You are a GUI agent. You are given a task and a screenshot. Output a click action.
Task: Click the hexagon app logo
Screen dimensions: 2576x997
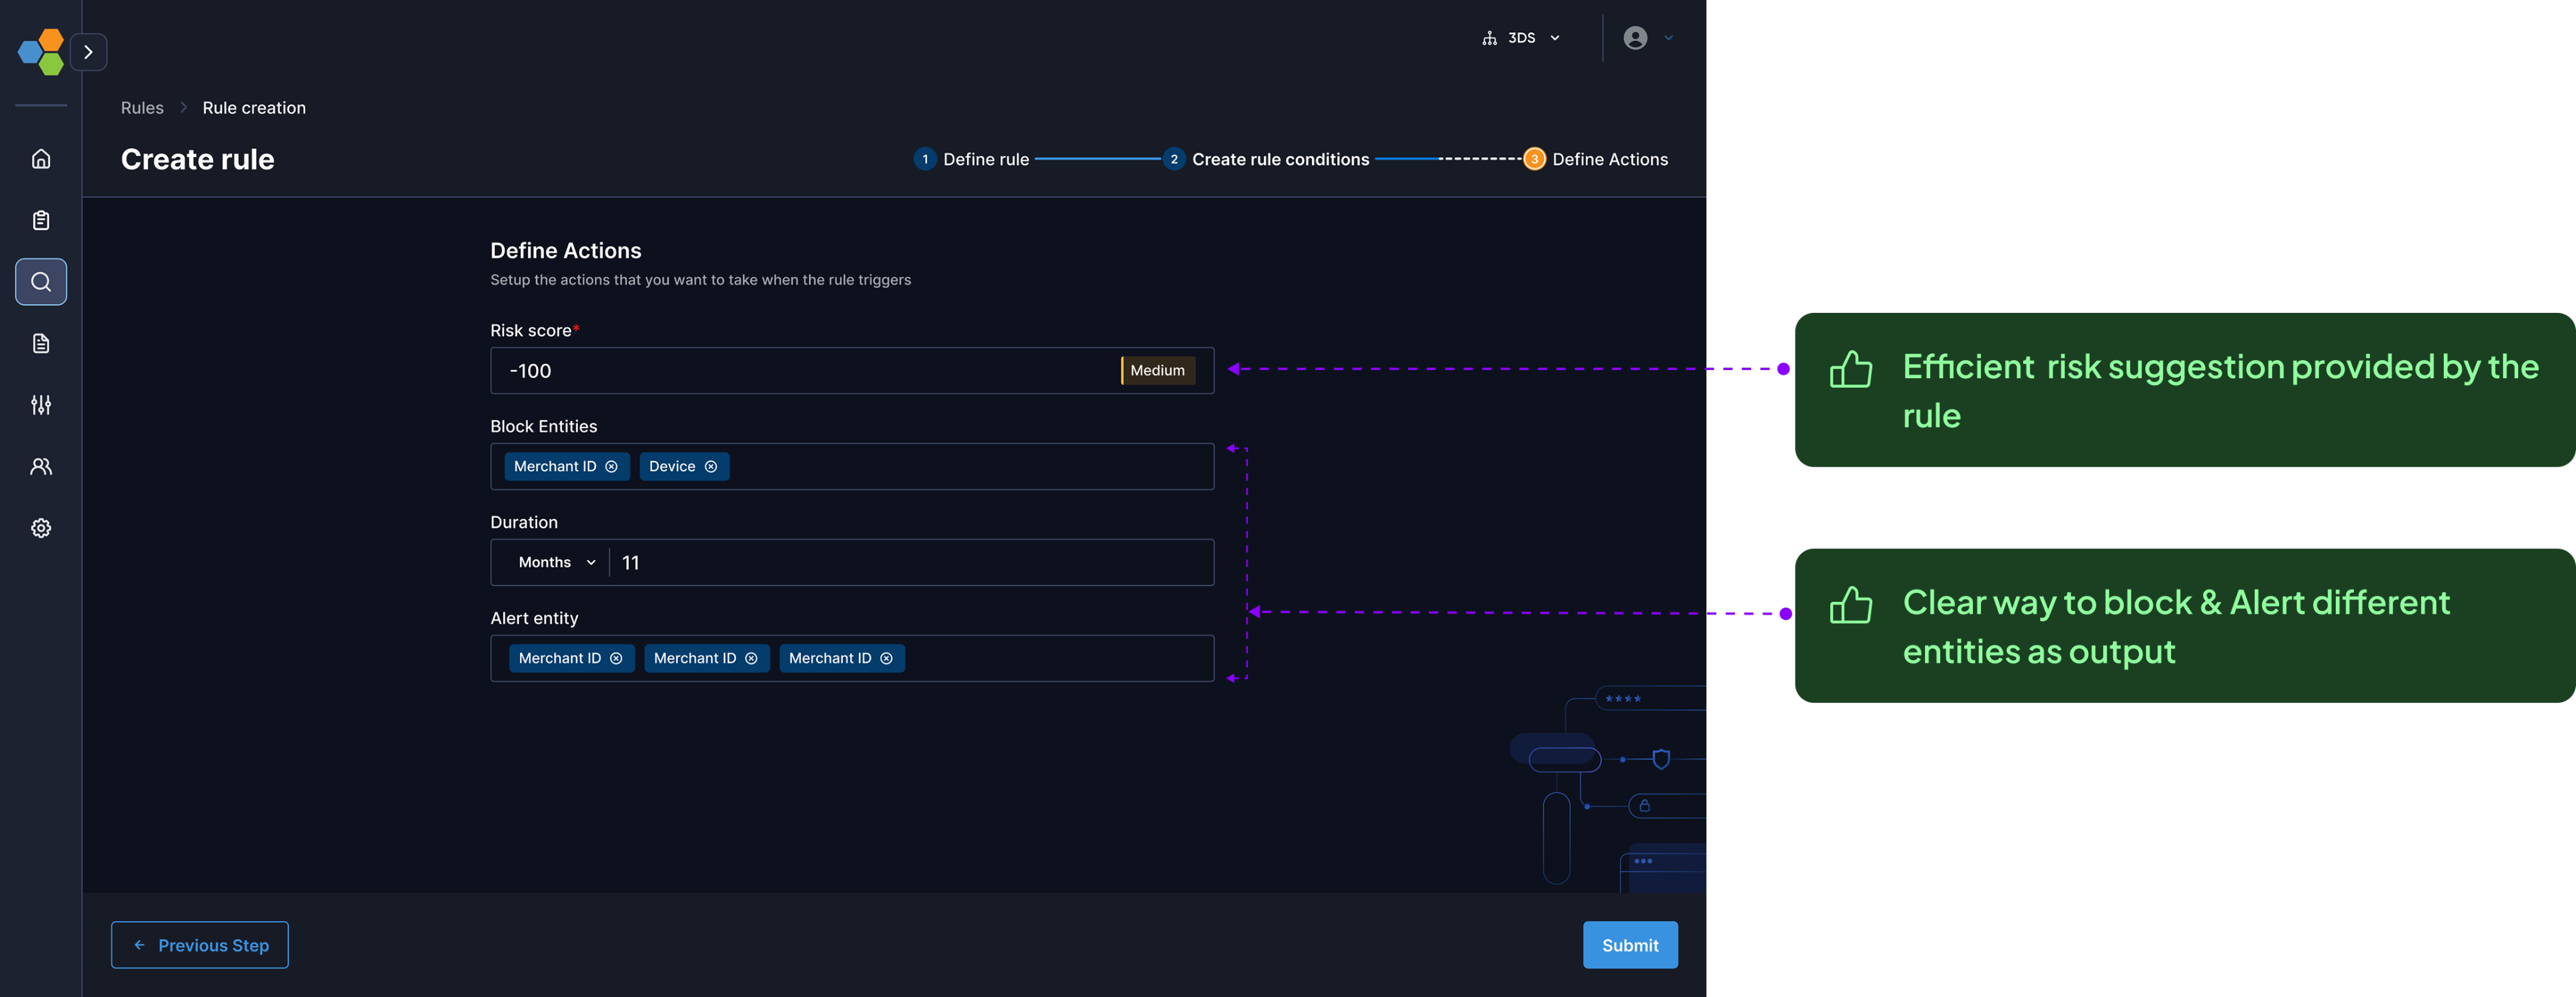40,51
